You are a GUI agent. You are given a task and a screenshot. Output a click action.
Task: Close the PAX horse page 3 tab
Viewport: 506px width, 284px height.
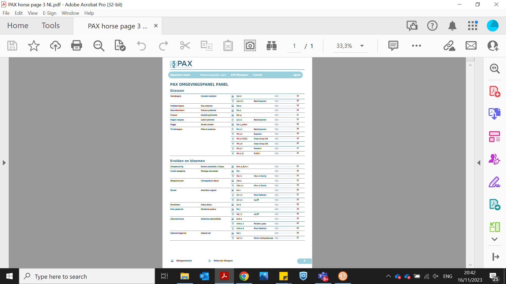tap(156, 26)
